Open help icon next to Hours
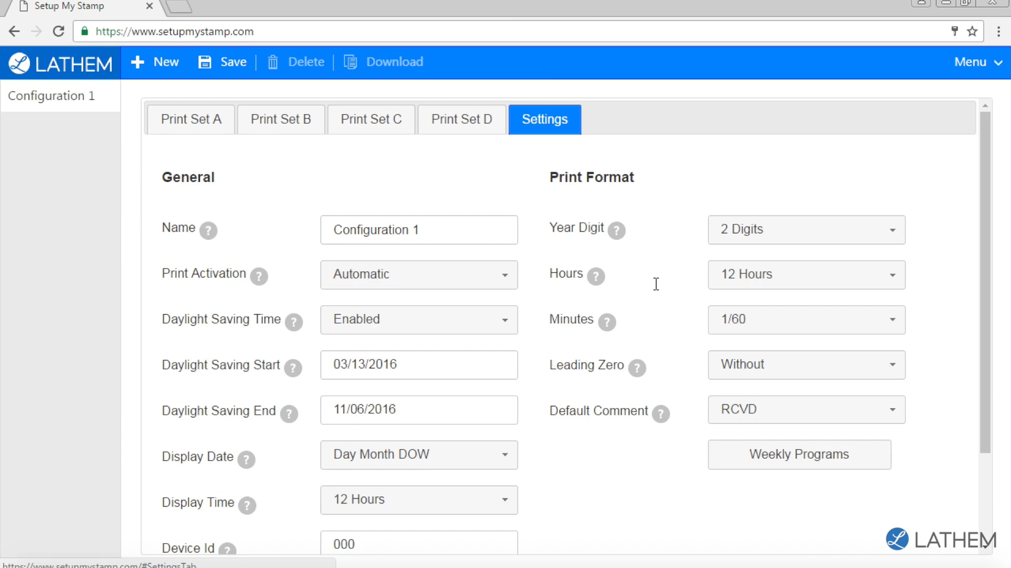The height and width of the screenshot is (568, 1011). [x=596, y=276]
